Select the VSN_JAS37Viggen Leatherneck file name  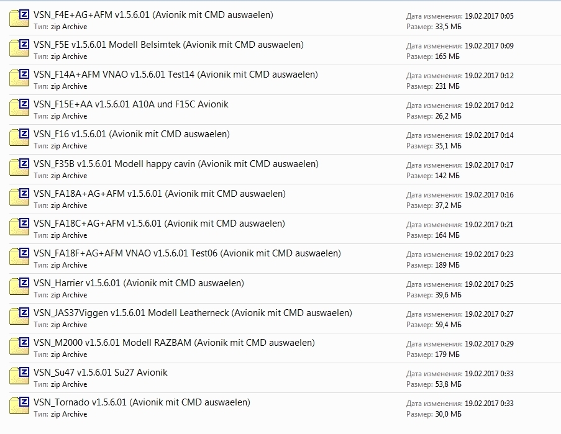click(x=193, y=313)
